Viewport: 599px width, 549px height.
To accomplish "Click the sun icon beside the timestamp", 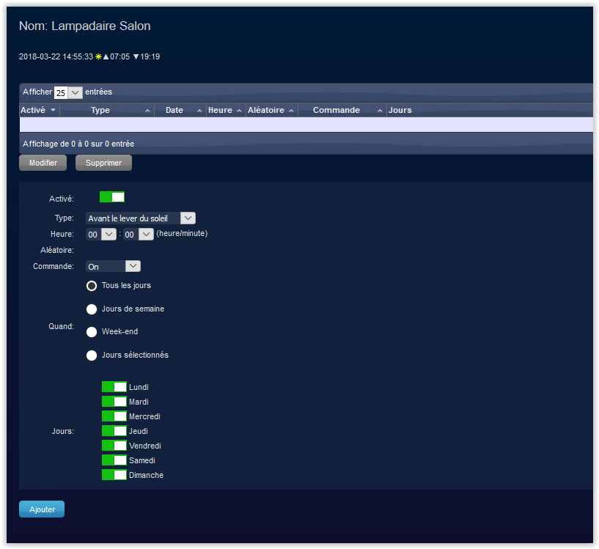I will pos(98,56).
